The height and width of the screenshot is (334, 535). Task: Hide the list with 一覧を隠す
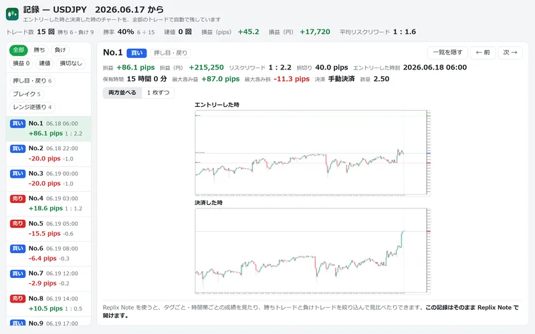tap(447, 53)
